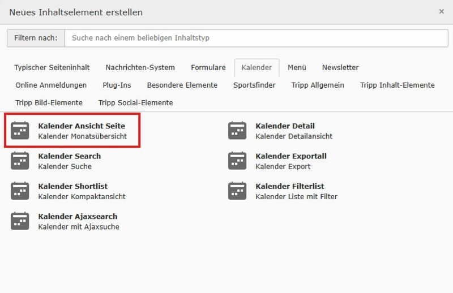The width and height of the screenshot is (453, 293).
Task: Open the Menü tab
Action: [297, 67]
